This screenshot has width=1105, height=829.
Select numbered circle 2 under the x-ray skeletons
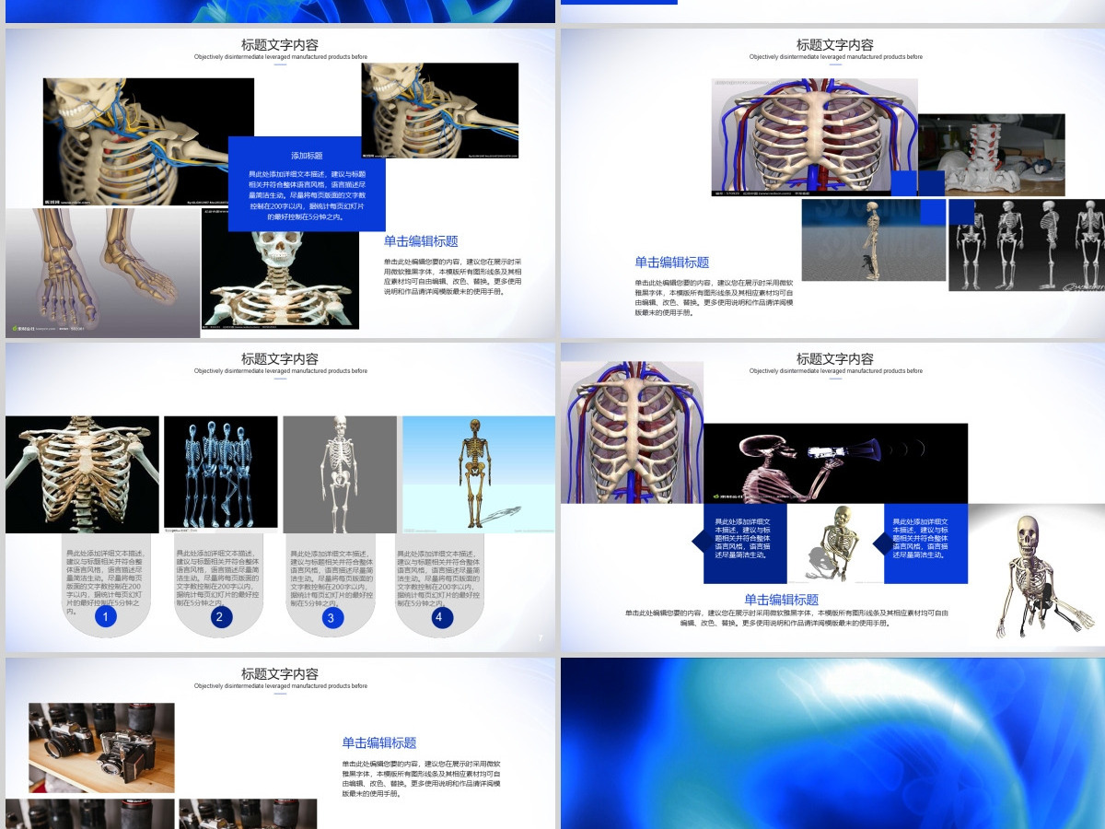218,617
